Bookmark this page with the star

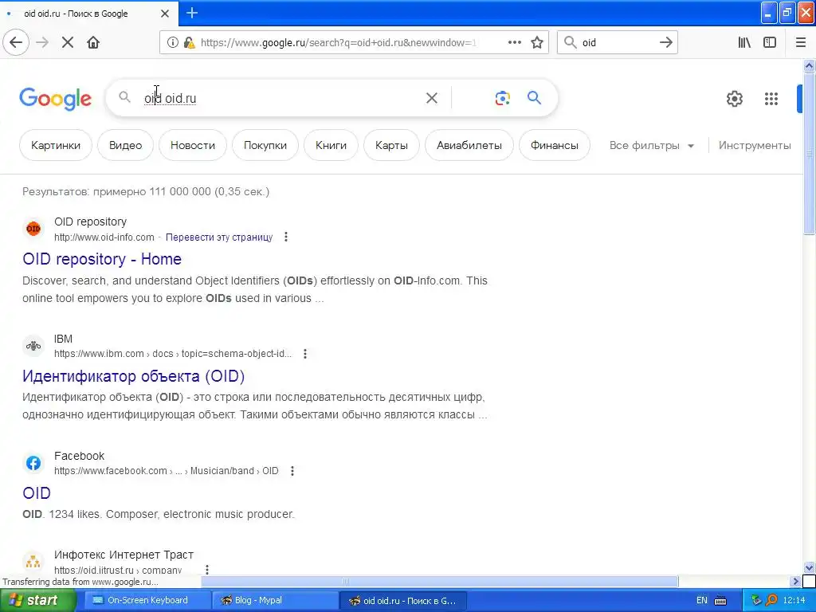(537, 43)
